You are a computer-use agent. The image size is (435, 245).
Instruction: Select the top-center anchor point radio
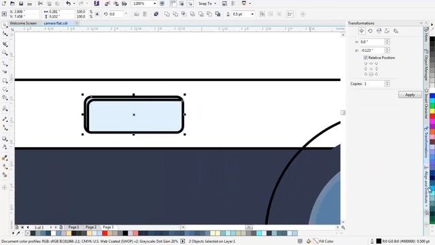point(371,63)
